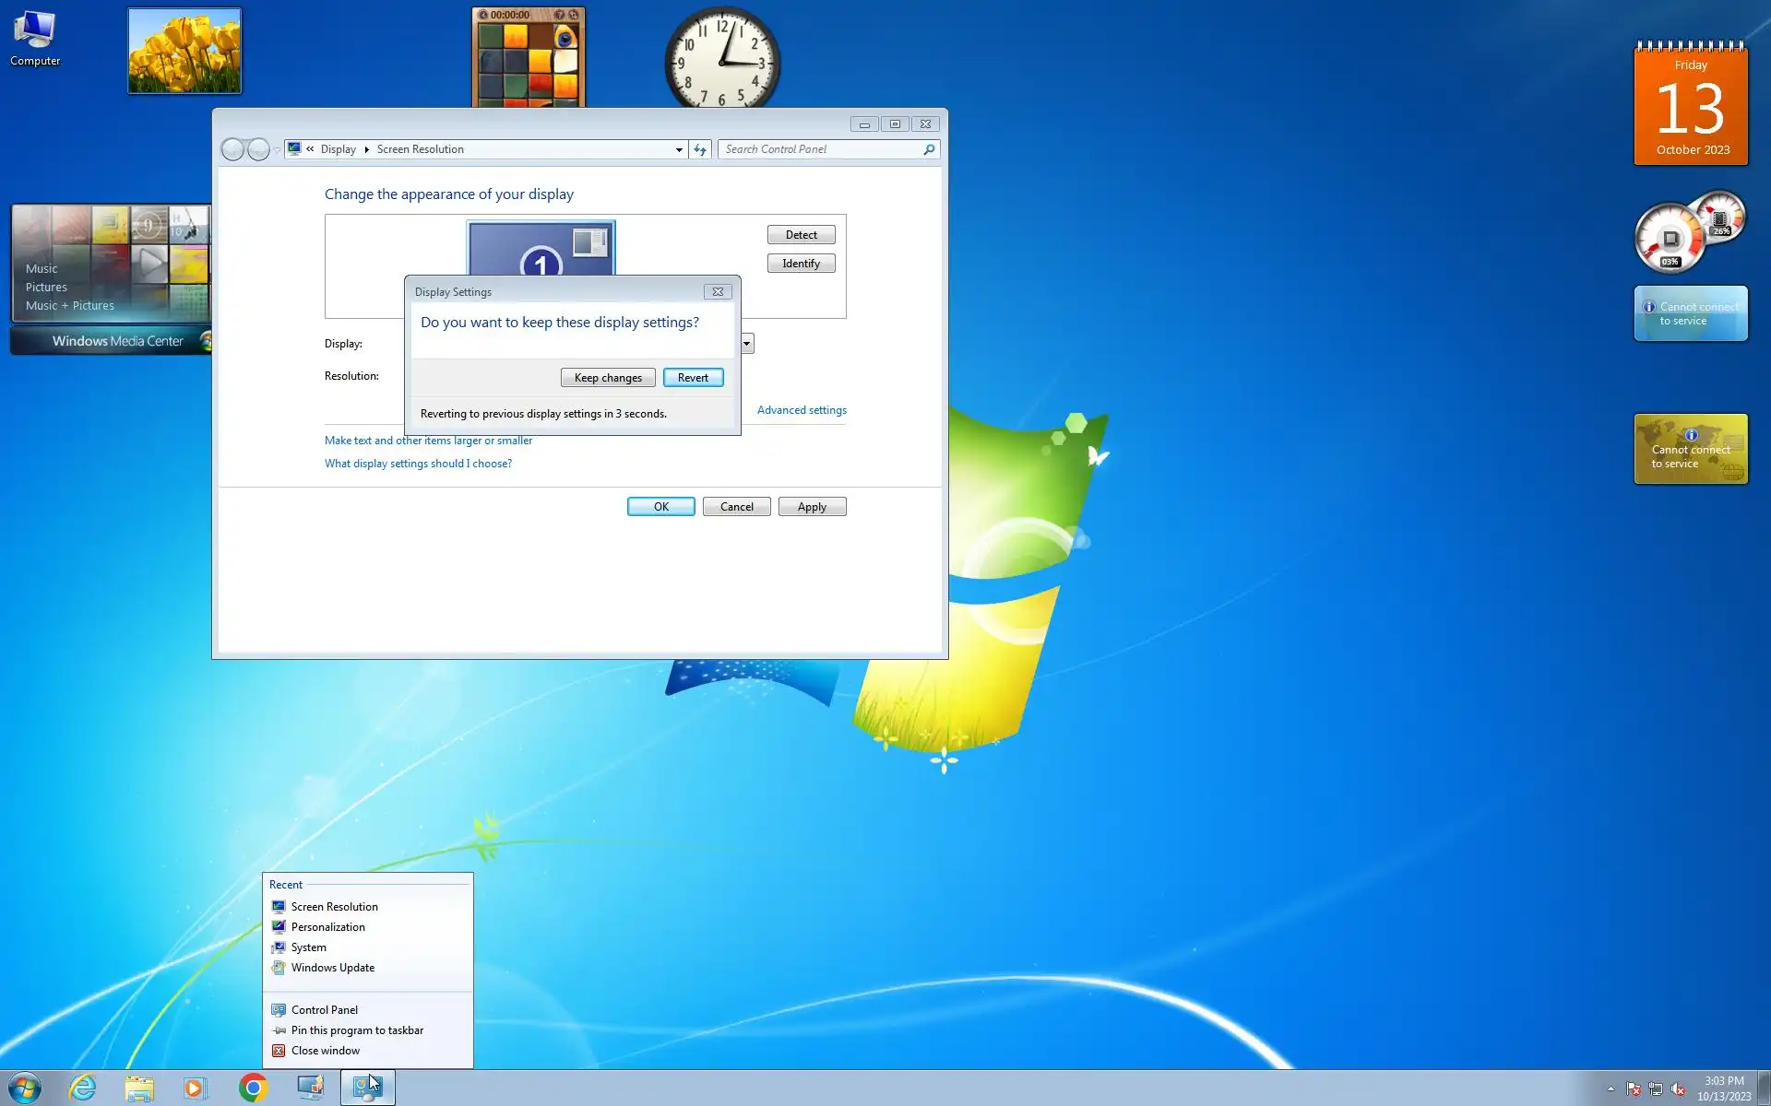Viewport: 1771px width, 1106px height.
Task: Select Personalization from Recent jump list
Action: pyautogui.click(x=327, y=927)
